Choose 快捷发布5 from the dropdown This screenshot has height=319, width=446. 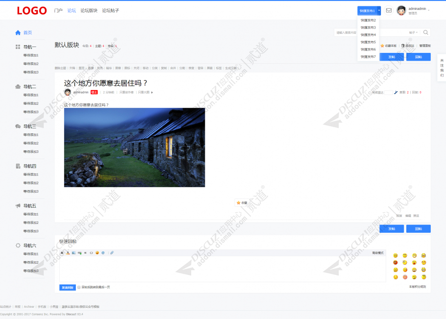coord(368,42)
